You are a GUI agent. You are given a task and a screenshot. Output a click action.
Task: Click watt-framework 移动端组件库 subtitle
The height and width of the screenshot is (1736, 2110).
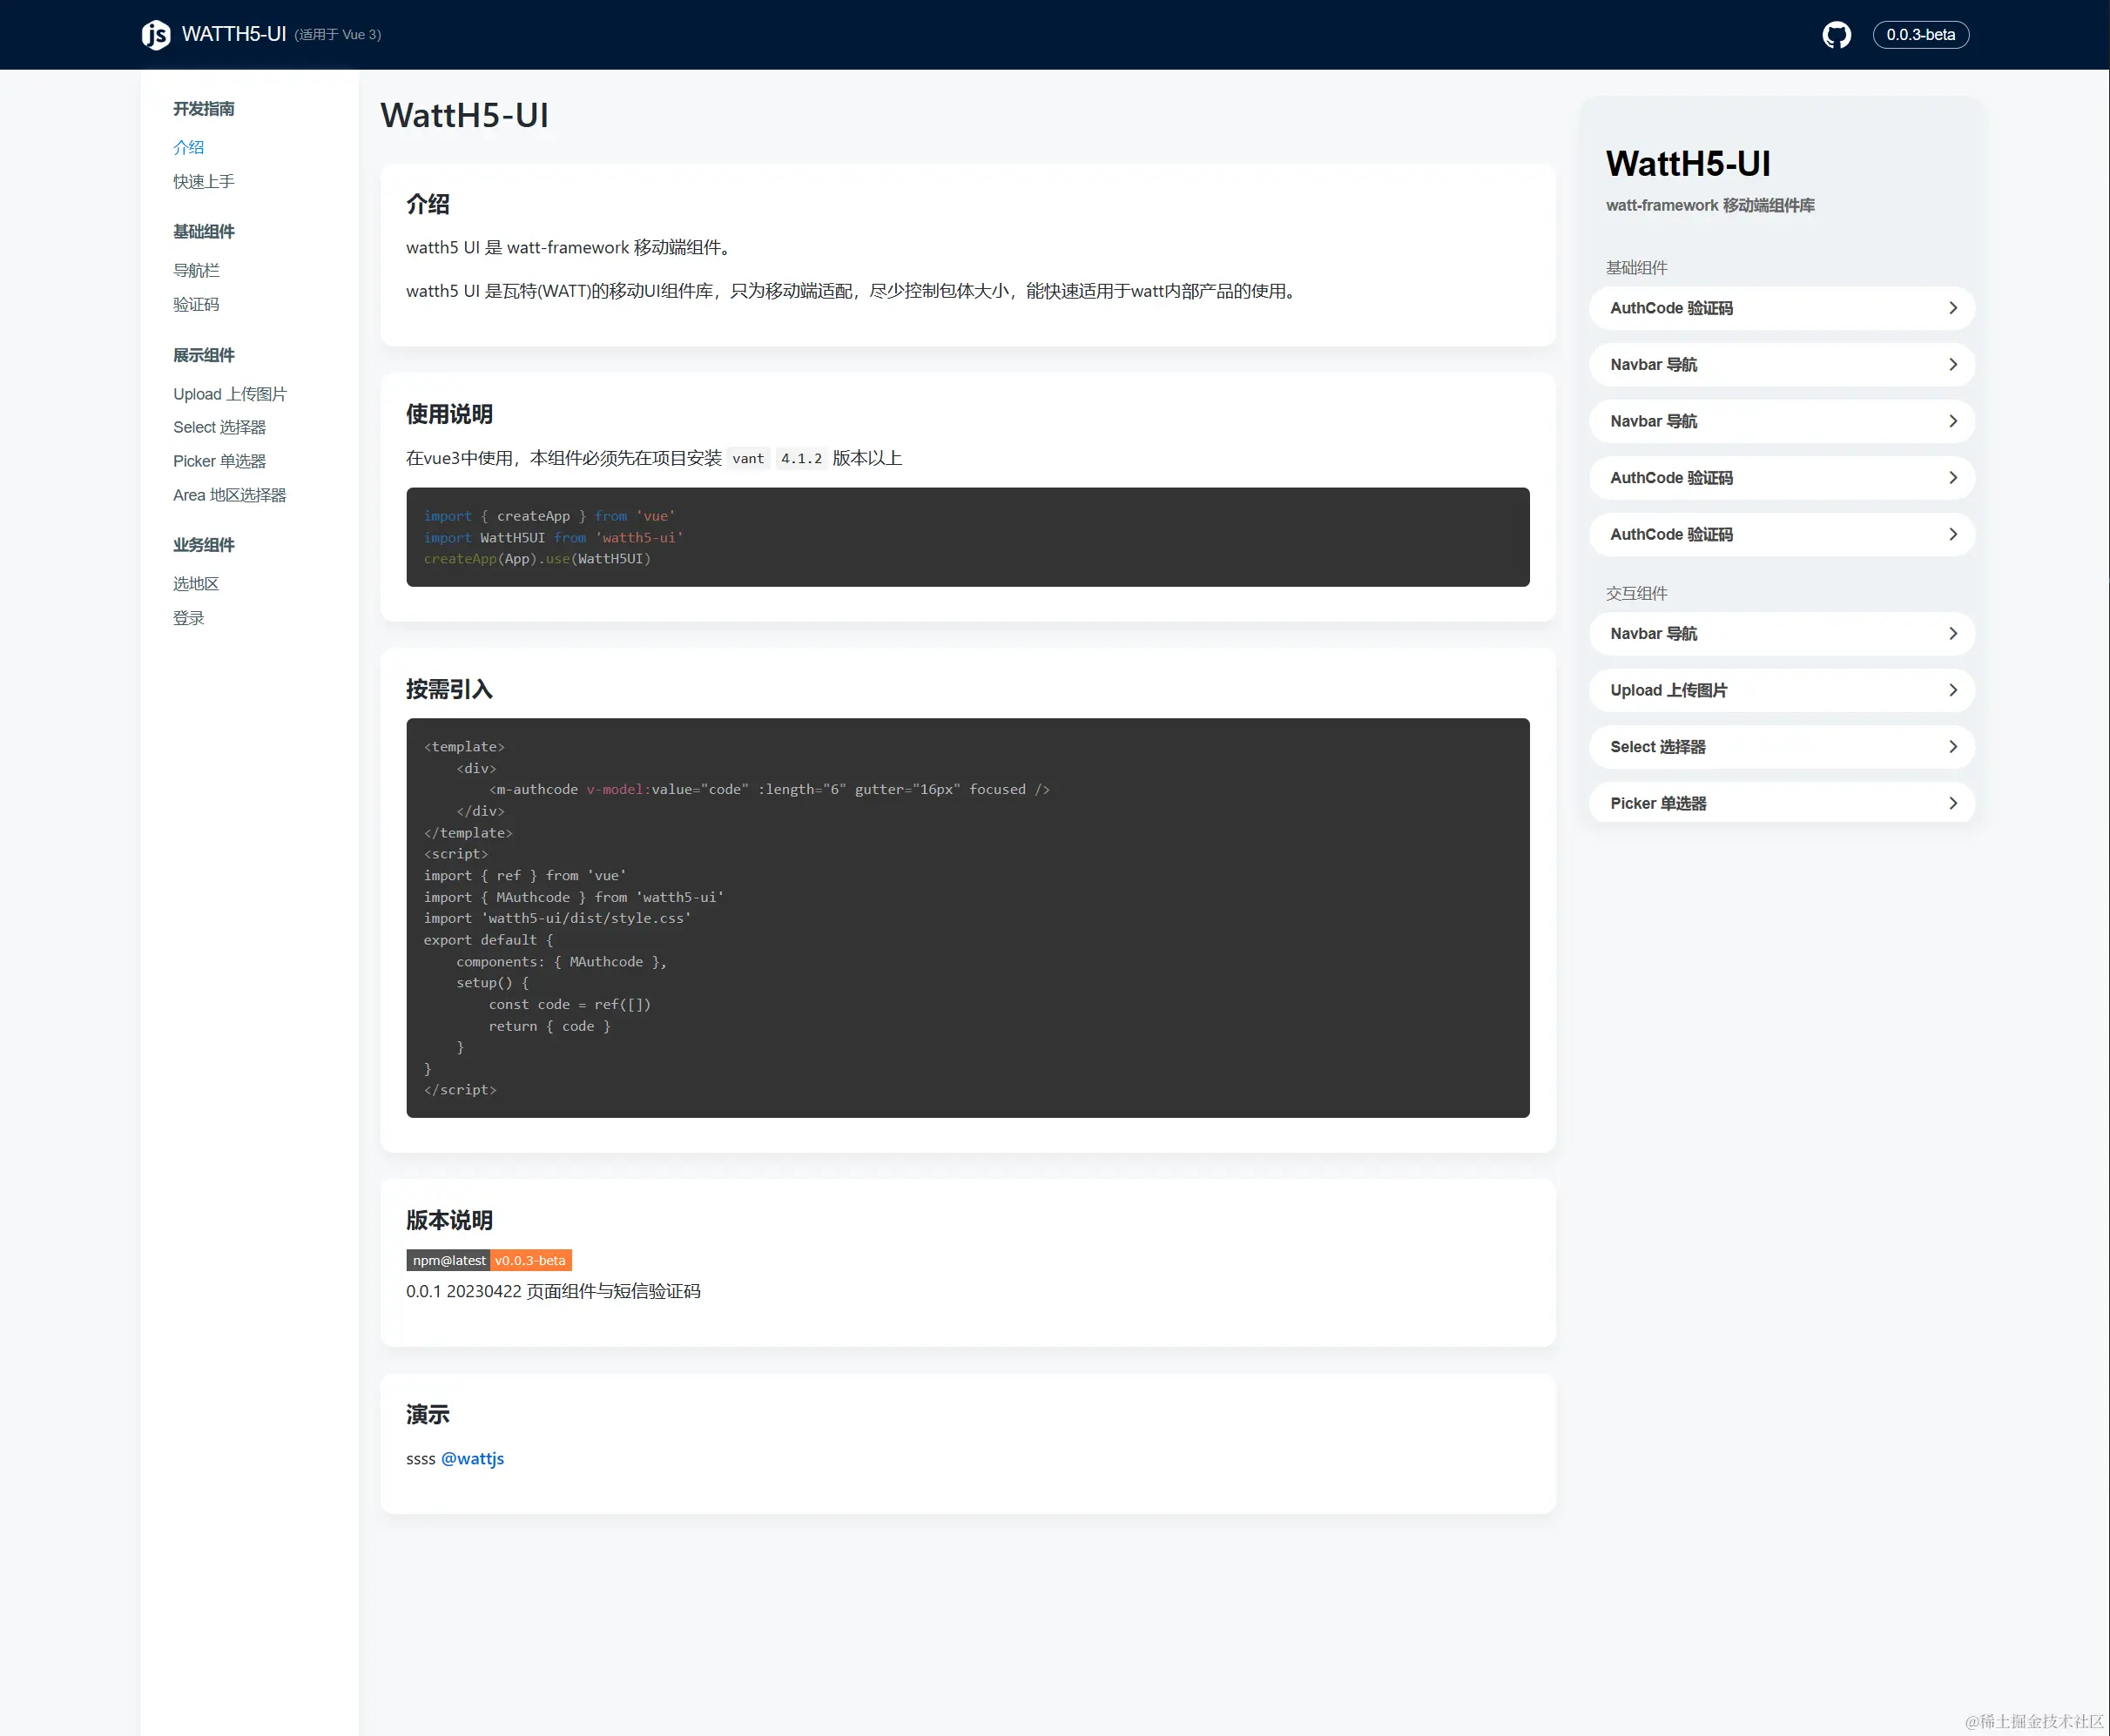(x=1710, y=205)
